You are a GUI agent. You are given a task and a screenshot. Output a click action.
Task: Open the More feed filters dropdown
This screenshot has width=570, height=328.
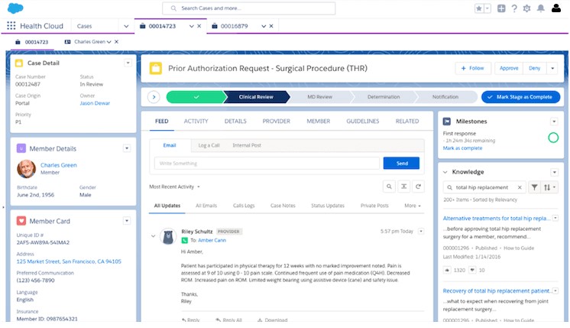tap(413, 206)
